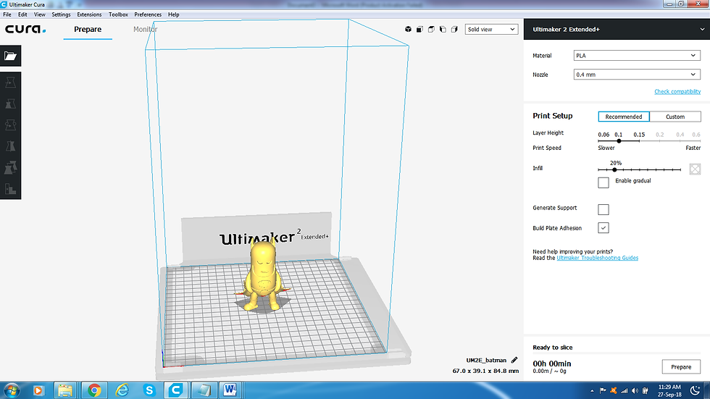This screenshot has width=710, height=399.
Task: Open the Help menu
Action: tap(173, 14)
